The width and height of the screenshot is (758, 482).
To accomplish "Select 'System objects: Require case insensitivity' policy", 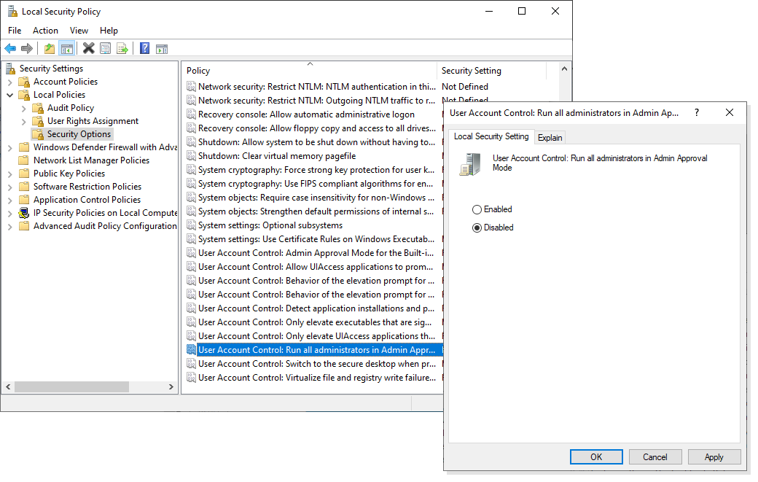I will pyautogui.click(x=316, y=198).
